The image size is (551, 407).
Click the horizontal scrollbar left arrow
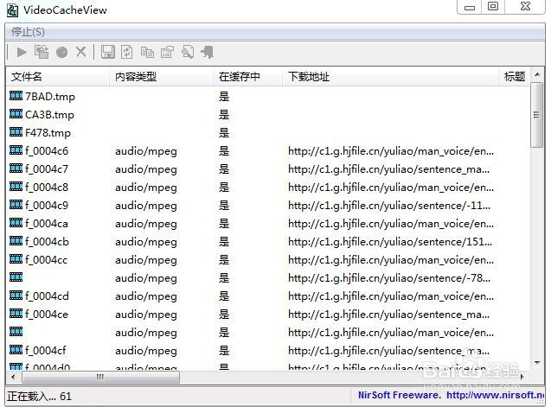point(13,377)
